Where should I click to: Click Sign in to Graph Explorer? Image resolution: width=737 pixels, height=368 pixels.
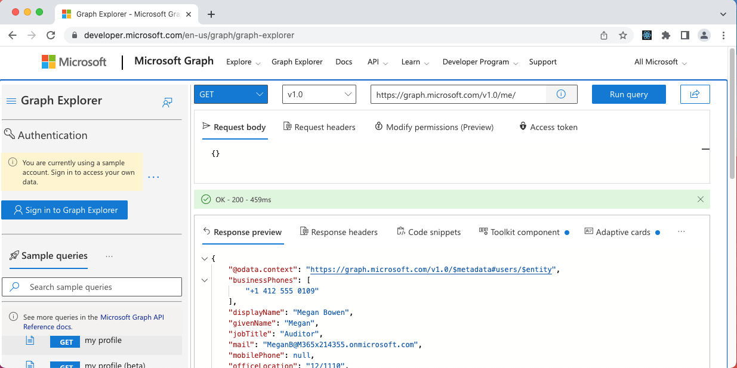(x=64, y=210)
